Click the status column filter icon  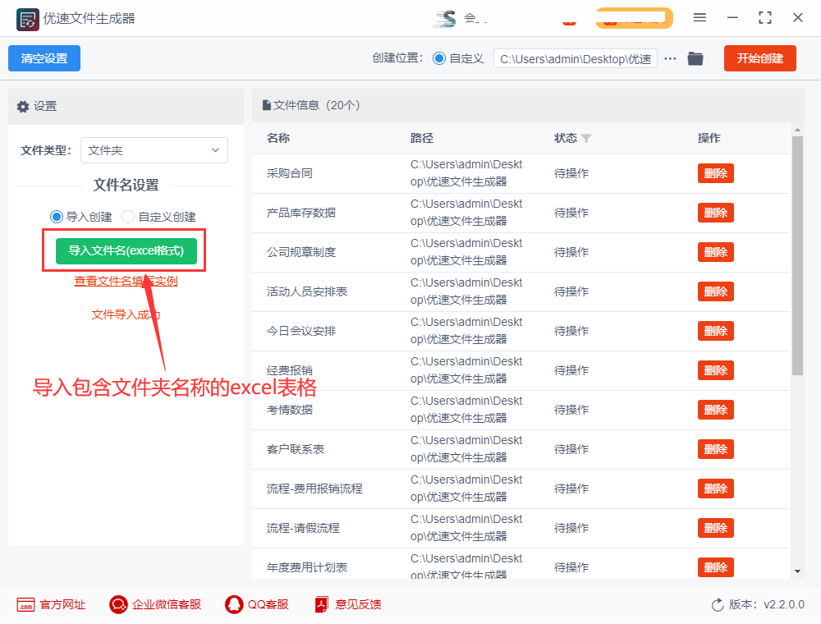(586, 138)
